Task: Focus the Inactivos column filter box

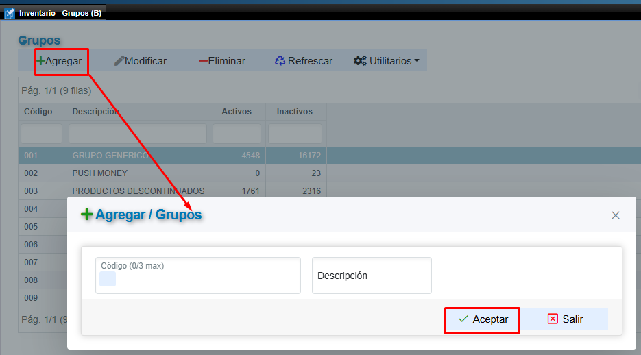Action: pyautogui.click(x=295, y=134)
